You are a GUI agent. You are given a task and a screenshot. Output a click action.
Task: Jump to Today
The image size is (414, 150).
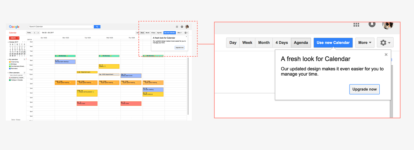29,32
